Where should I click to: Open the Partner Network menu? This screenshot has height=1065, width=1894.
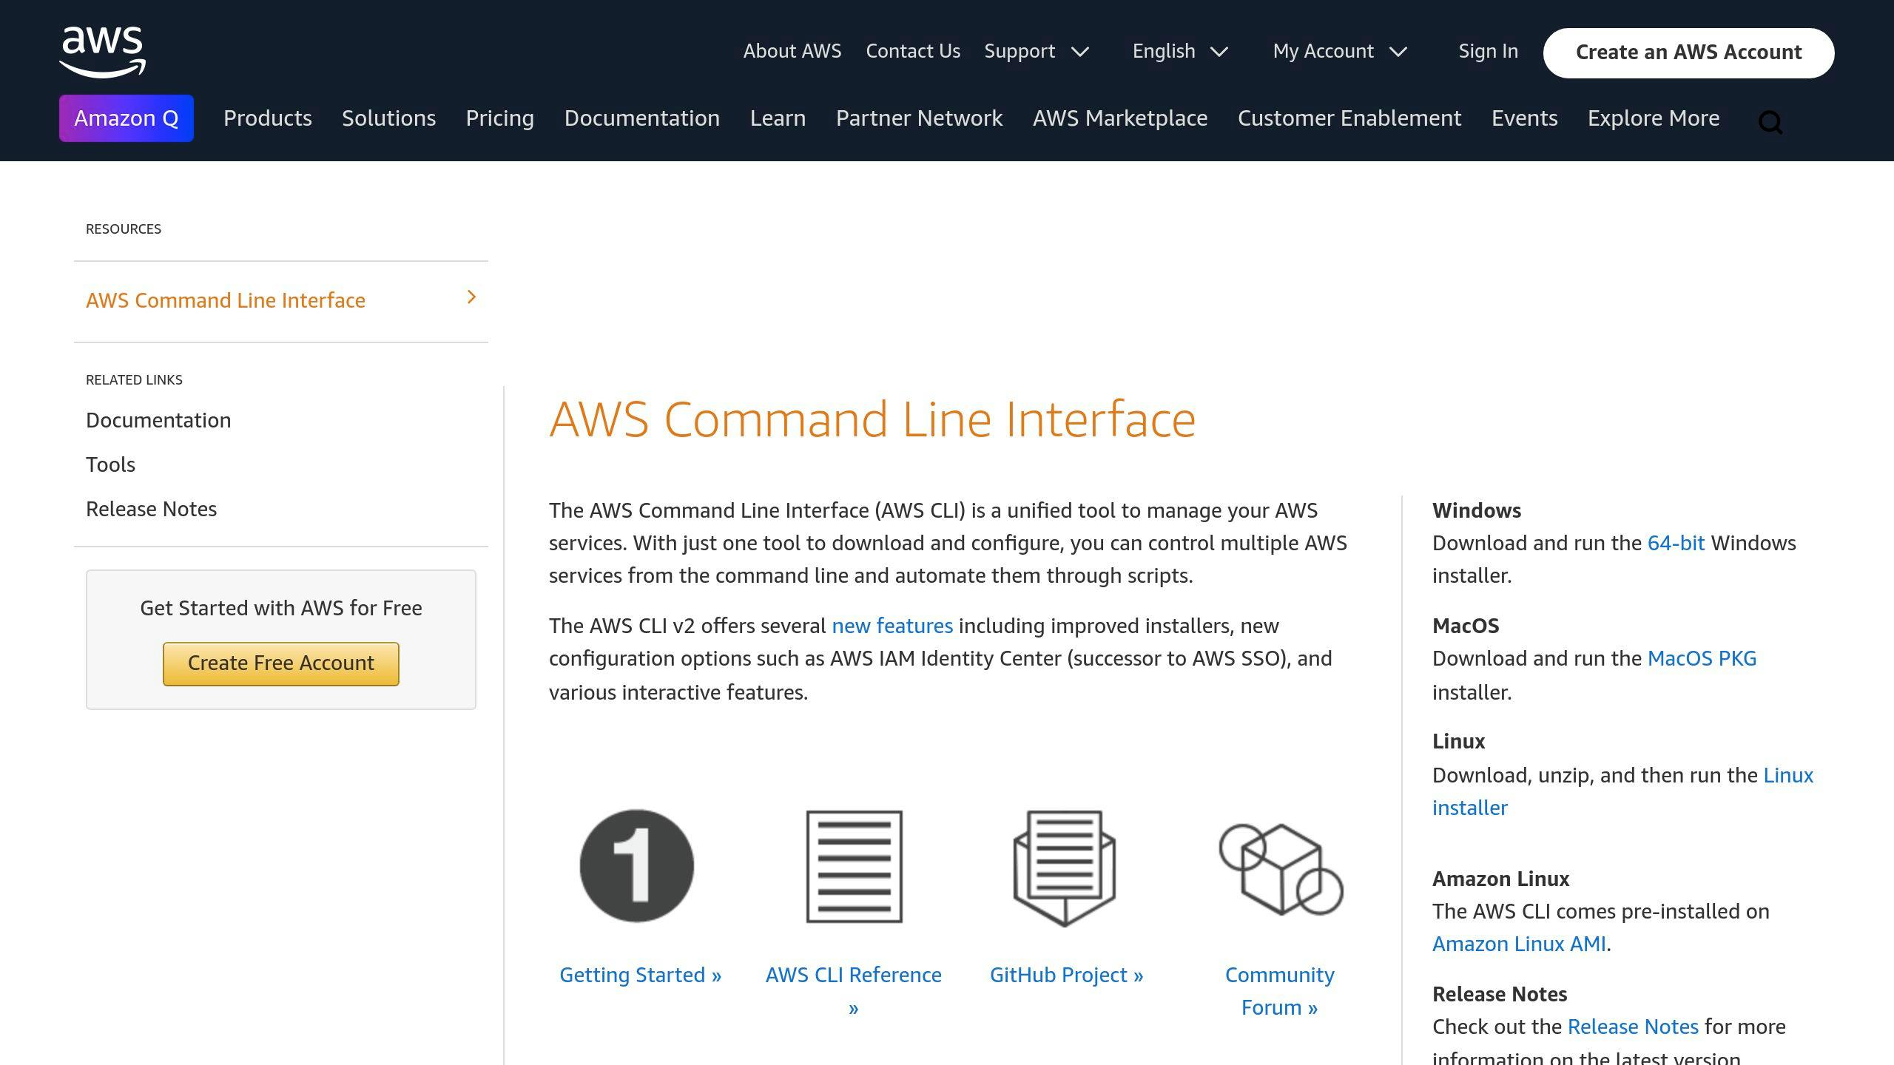click(920, 118)
